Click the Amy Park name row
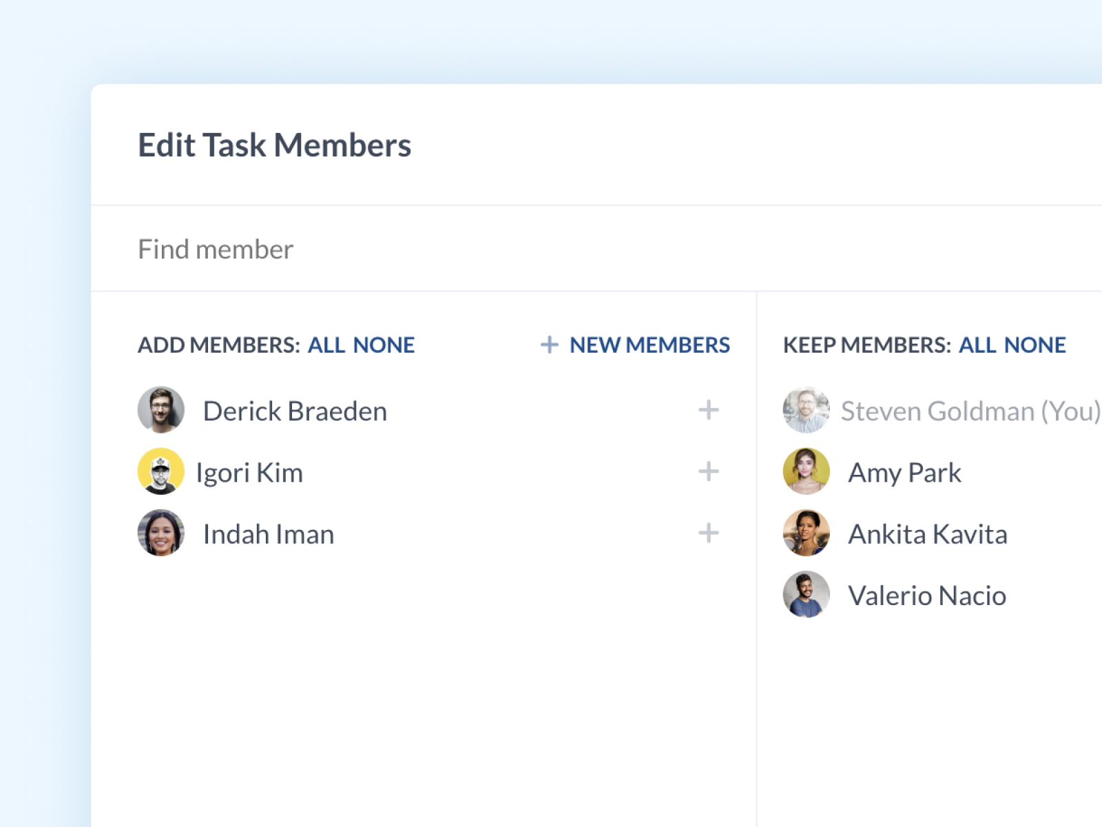 coord(904,473)
